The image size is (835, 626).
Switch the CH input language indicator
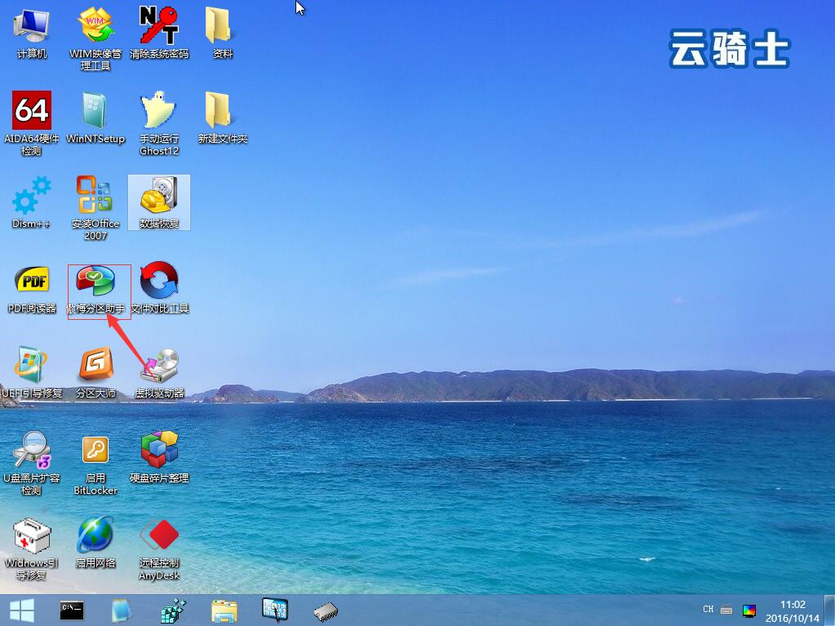[x=708, y=610]
